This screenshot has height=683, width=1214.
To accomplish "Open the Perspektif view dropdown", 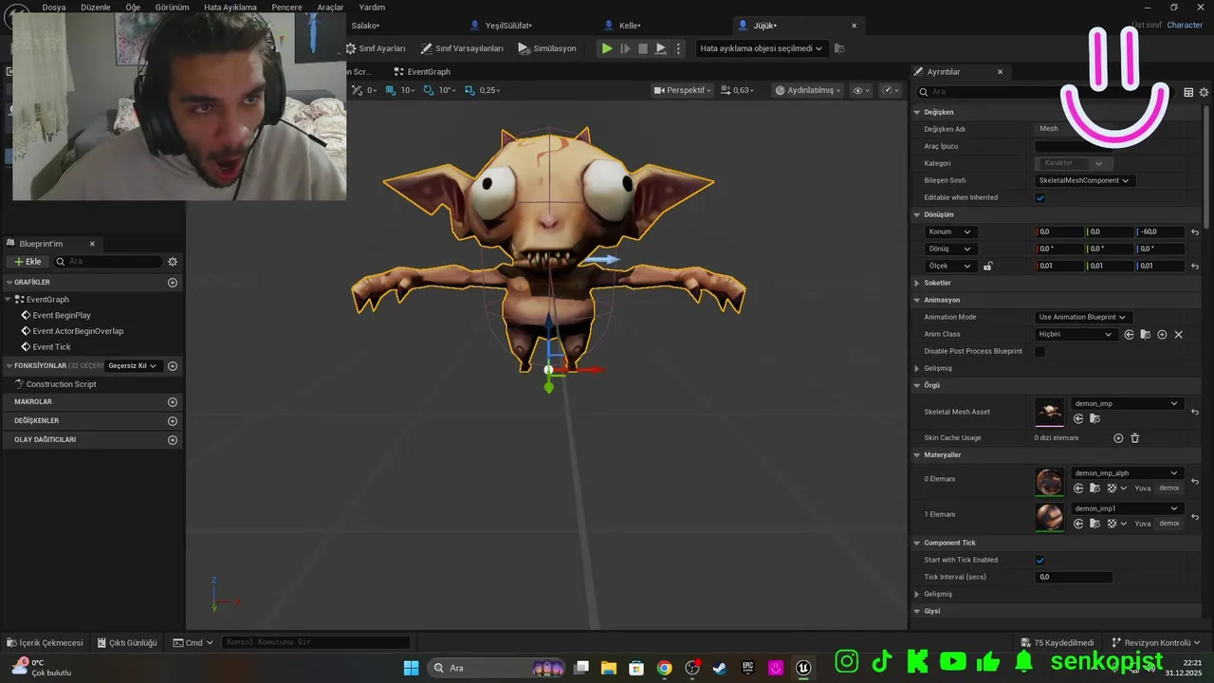I will click(683, 90).
